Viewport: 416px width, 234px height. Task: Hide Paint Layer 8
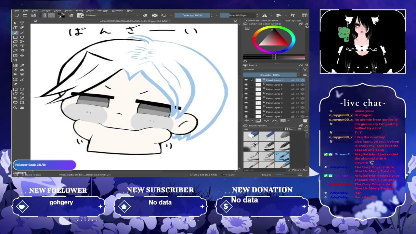pyautogui.click(x=246, y=85)
